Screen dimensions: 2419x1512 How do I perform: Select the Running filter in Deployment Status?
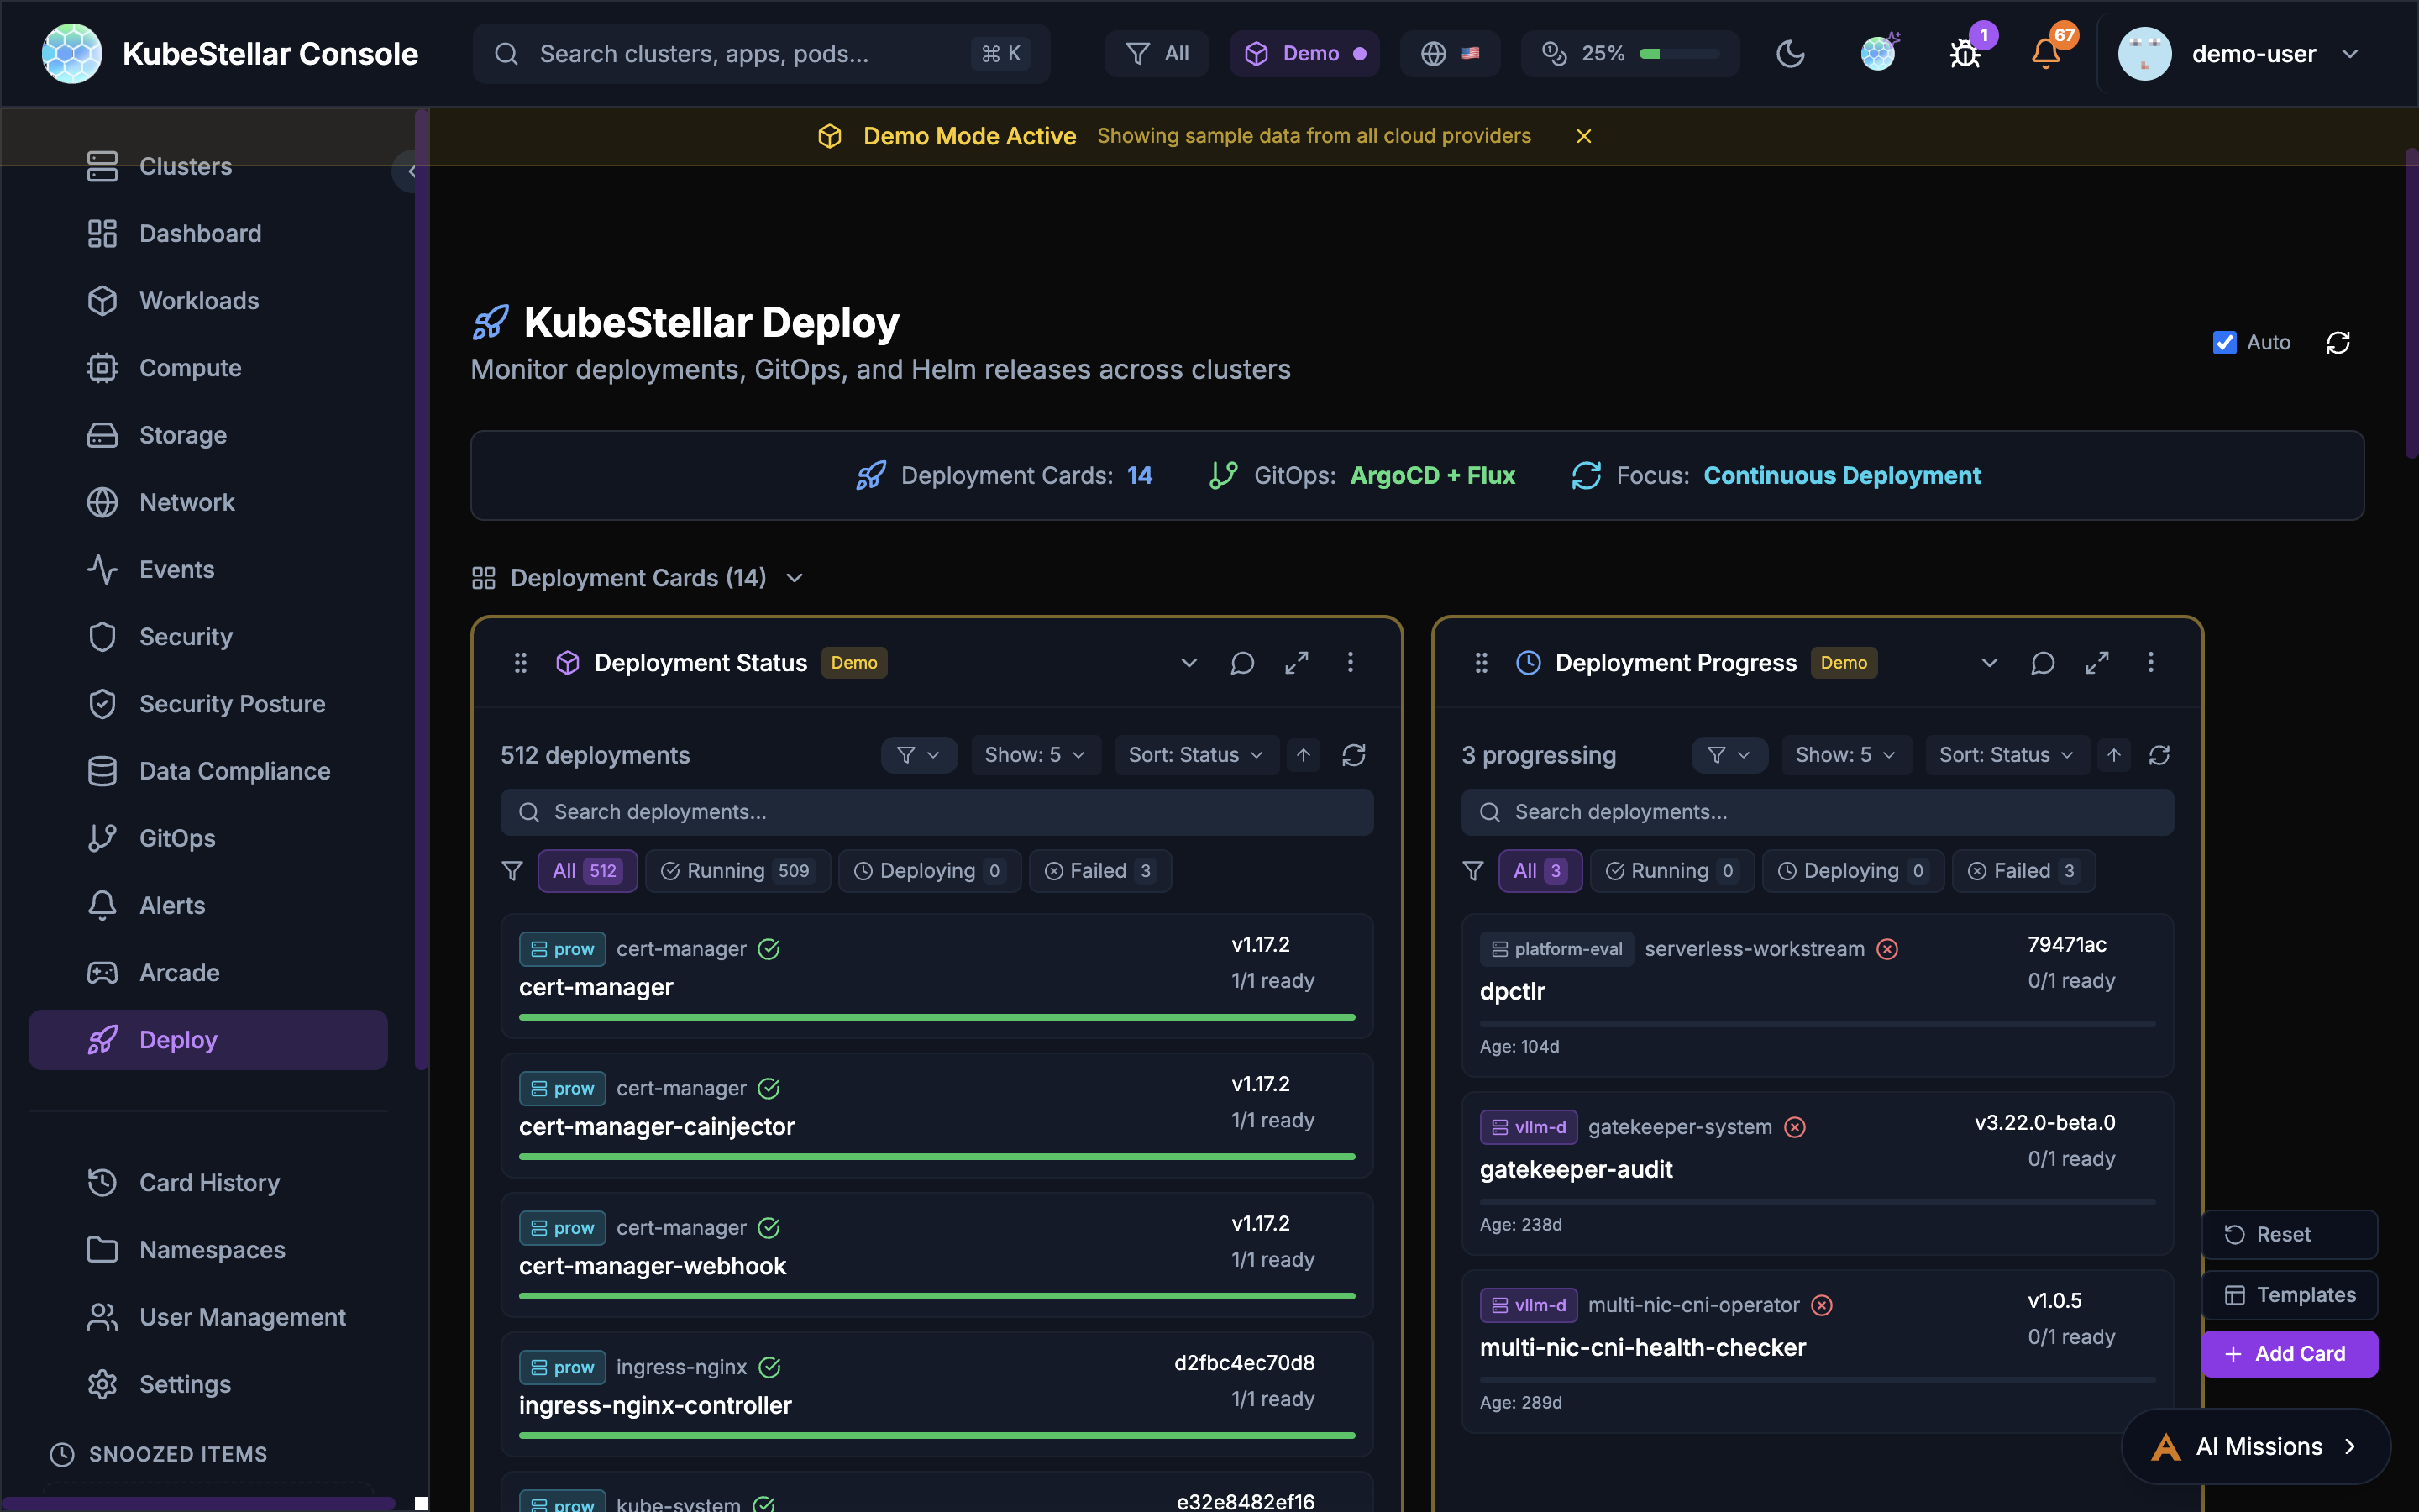[x=737, y=870]
